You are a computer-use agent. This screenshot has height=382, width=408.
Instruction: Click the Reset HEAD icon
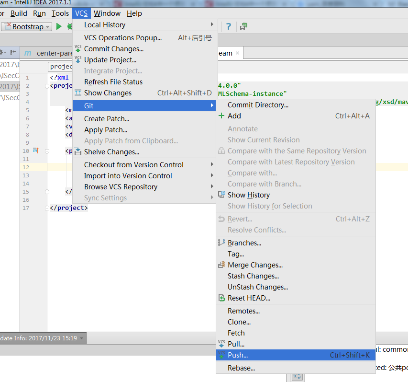click(x=221, y=298)
